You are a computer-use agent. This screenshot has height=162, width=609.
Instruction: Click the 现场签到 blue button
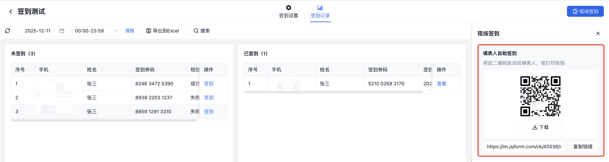[585, 12]
